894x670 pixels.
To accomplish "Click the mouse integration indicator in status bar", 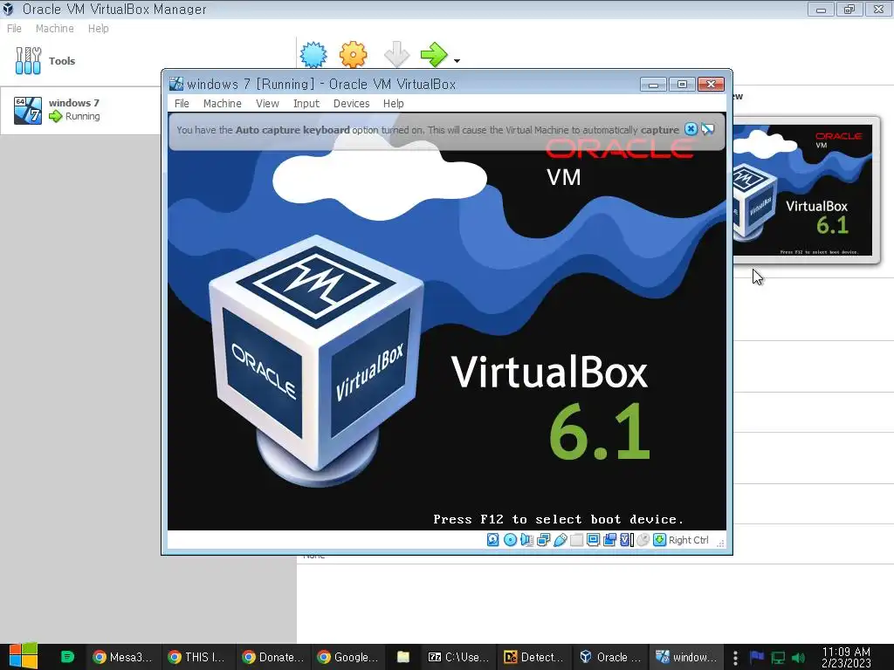I will 643,539.
